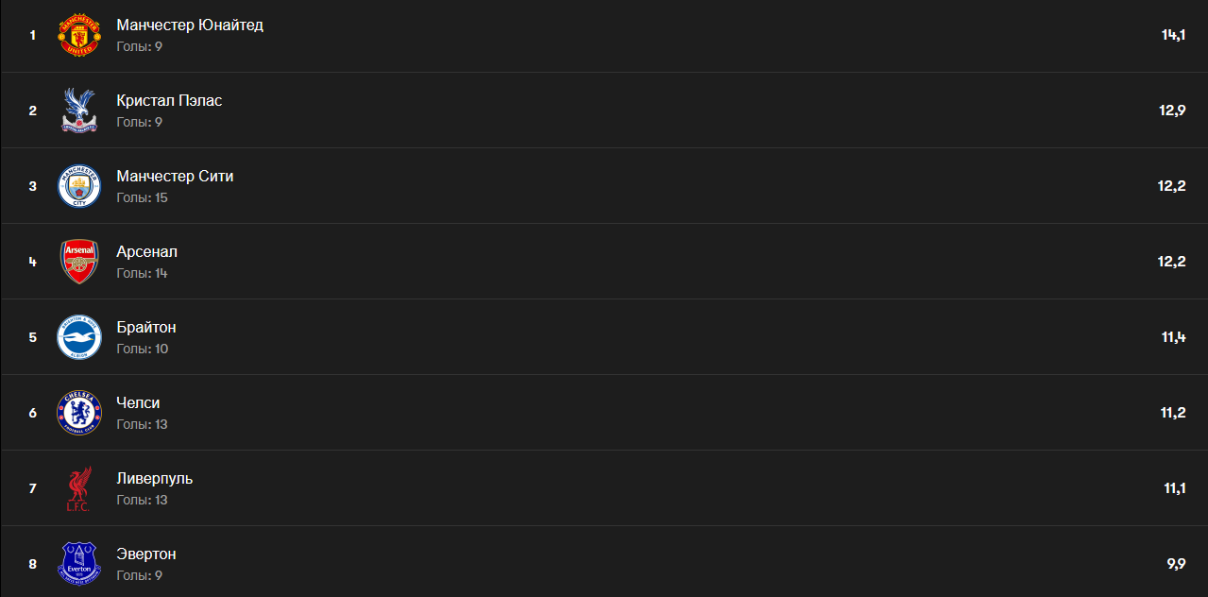
Task: Open the Ливерпуль team link
Action: (x=154, y=479)
